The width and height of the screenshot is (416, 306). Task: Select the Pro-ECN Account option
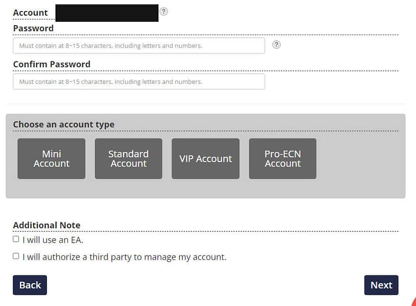click(282, 159)
